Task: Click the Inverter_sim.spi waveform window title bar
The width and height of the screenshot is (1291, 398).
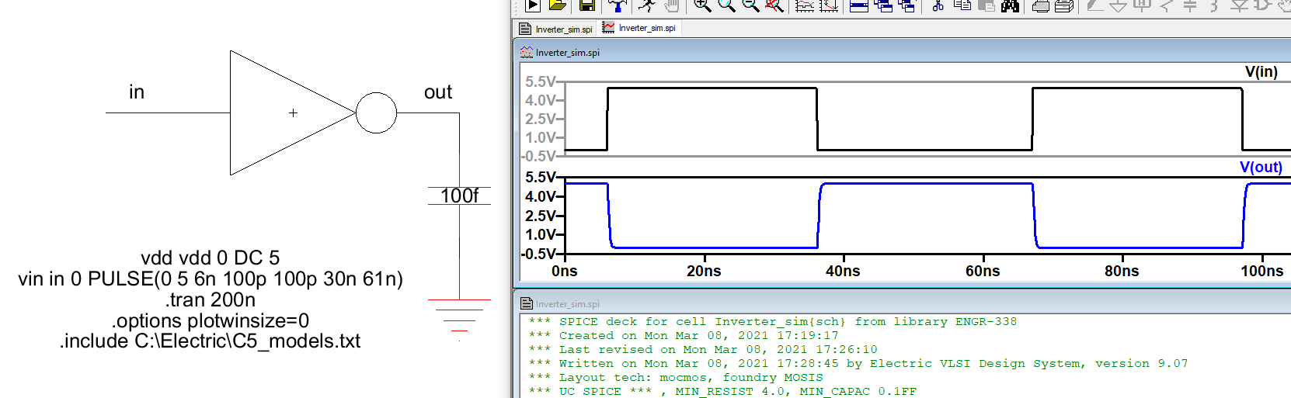Action: point(777,53)
